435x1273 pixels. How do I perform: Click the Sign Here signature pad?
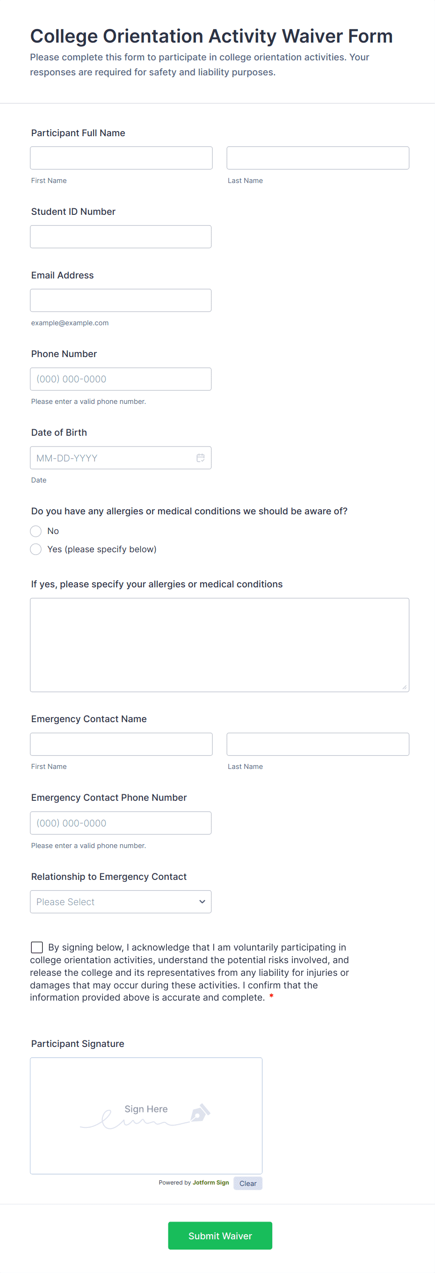point(146,1115)
